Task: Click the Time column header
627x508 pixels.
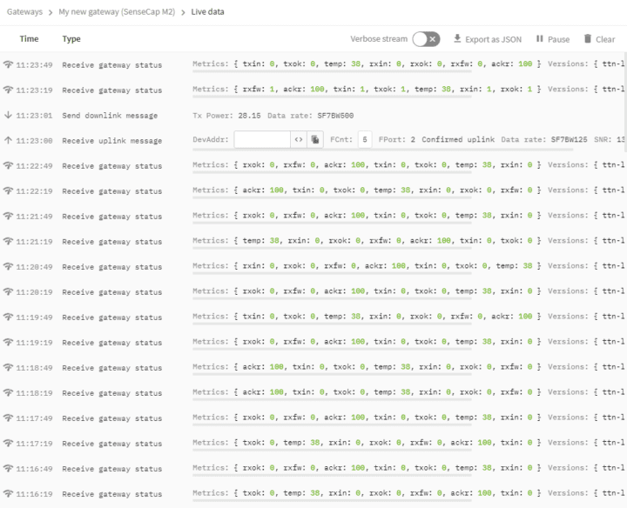Action: (29, 39)
